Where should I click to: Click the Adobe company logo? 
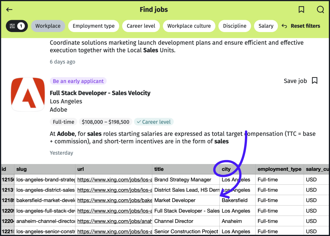pyautogui.click(x=28, y=94)
